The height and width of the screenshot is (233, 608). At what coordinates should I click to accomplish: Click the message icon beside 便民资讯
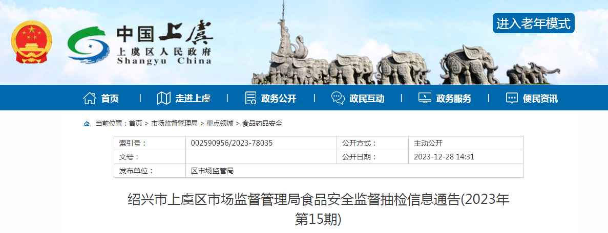pyautogui.click(x=512, y=98)
